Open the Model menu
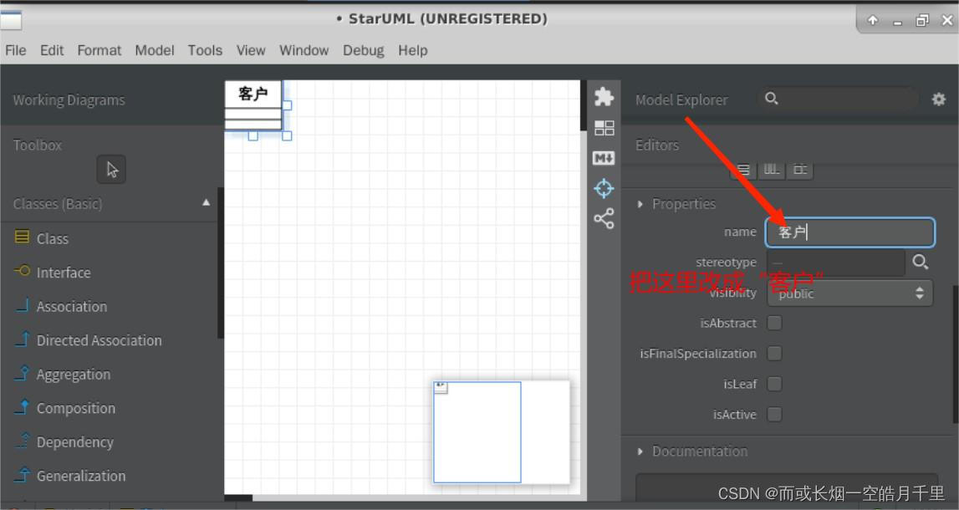 tap(155, 50)
